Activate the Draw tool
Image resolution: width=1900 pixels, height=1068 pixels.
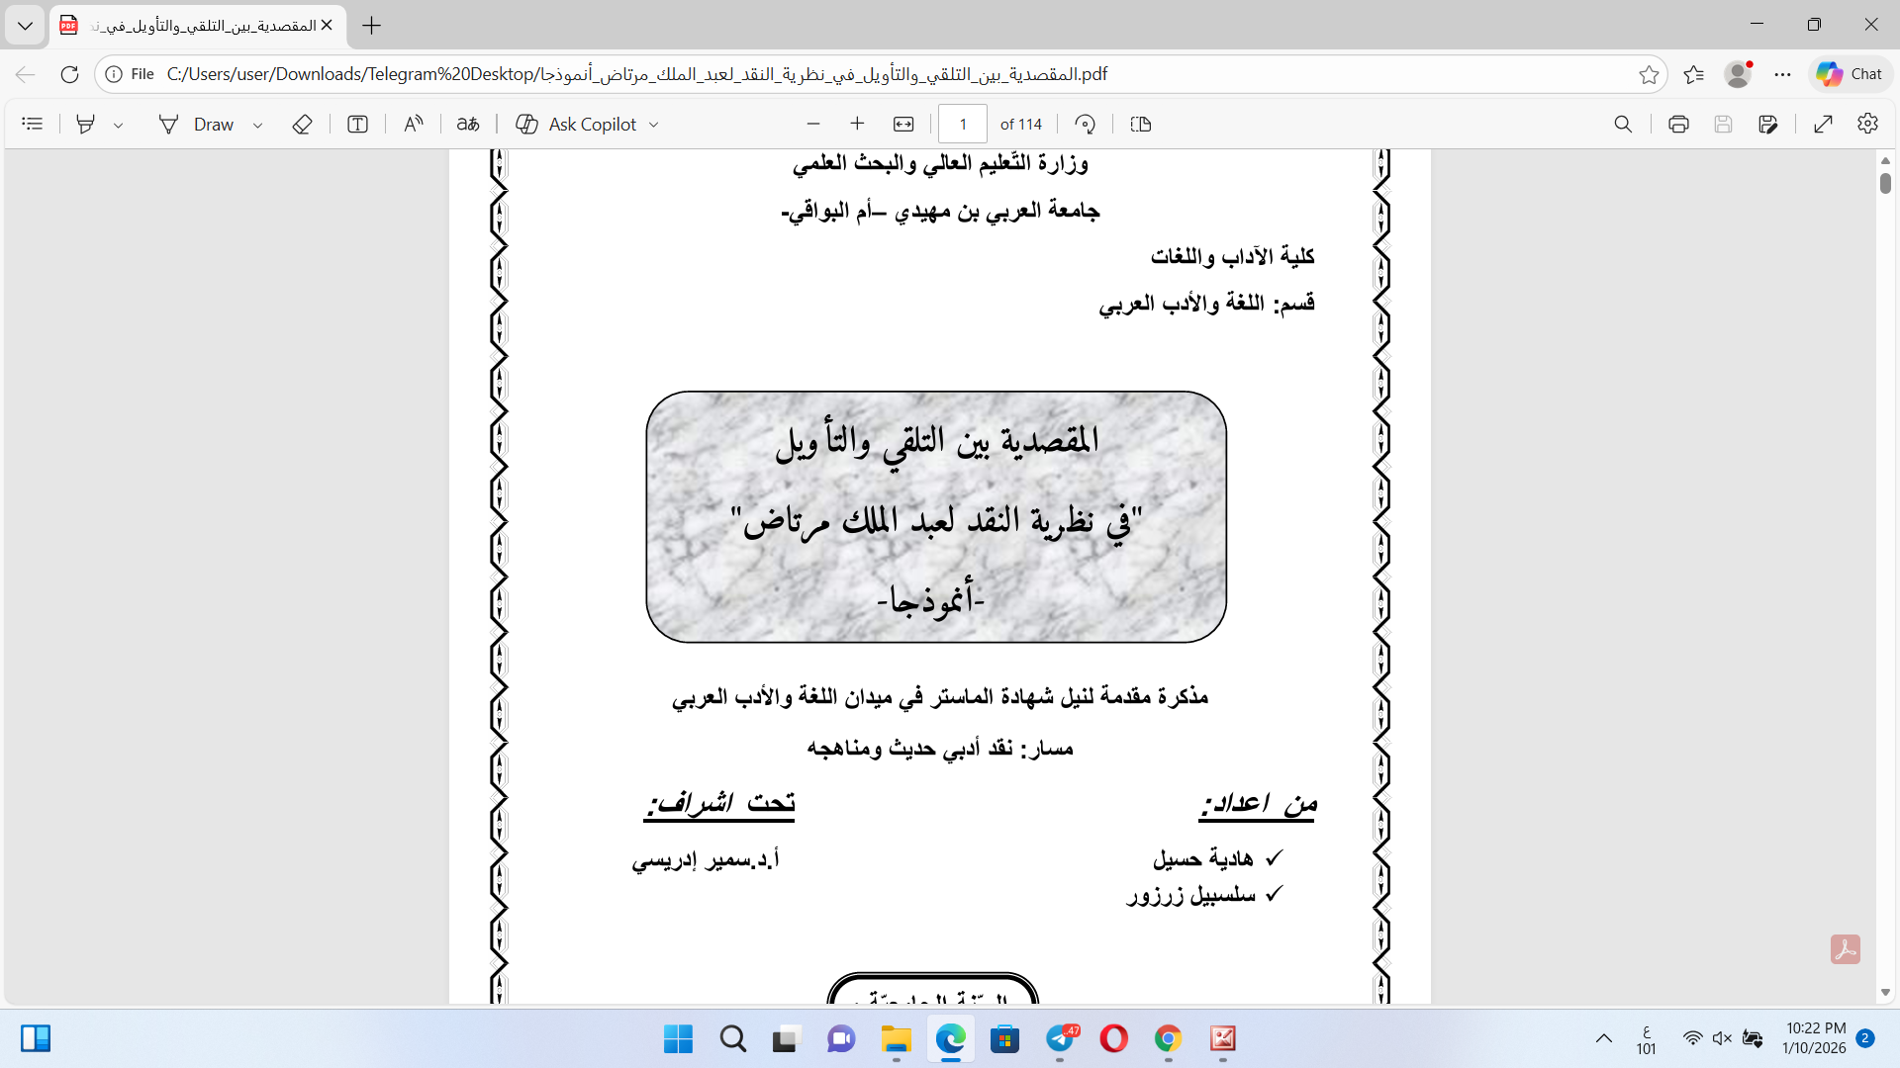click(196, 124)
